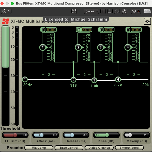Load the Mix Comp preset
The width and height of the screenshot is (152, 152).
[39, 148]
